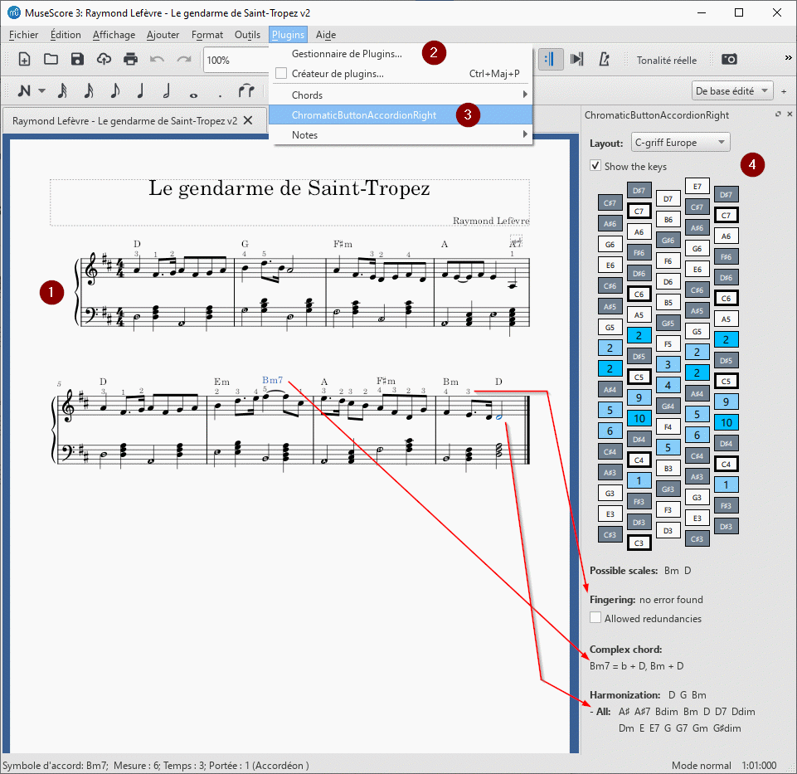
Task: Check 'Créateur de plugins' in the Plugins menu
Action: point(280,73)
